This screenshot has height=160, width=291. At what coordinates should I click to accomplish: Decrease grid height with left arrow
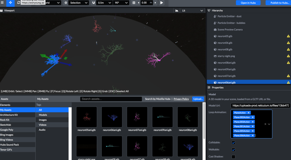[138, 3]
